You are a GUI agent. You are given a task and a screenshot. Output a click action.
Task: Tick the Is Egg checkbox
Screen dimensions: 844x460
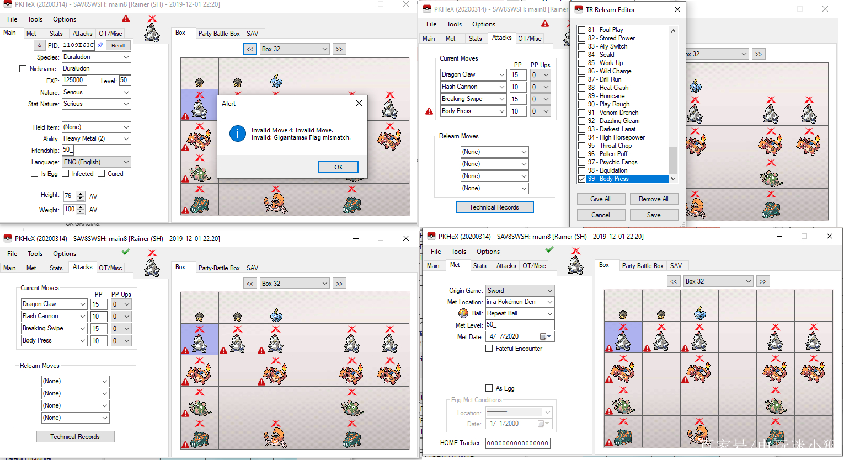click(34, 174)
